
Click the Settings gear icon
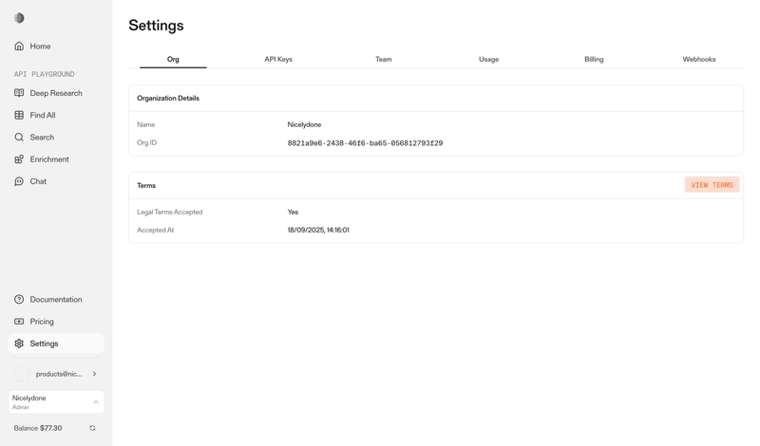click(19, 344)
